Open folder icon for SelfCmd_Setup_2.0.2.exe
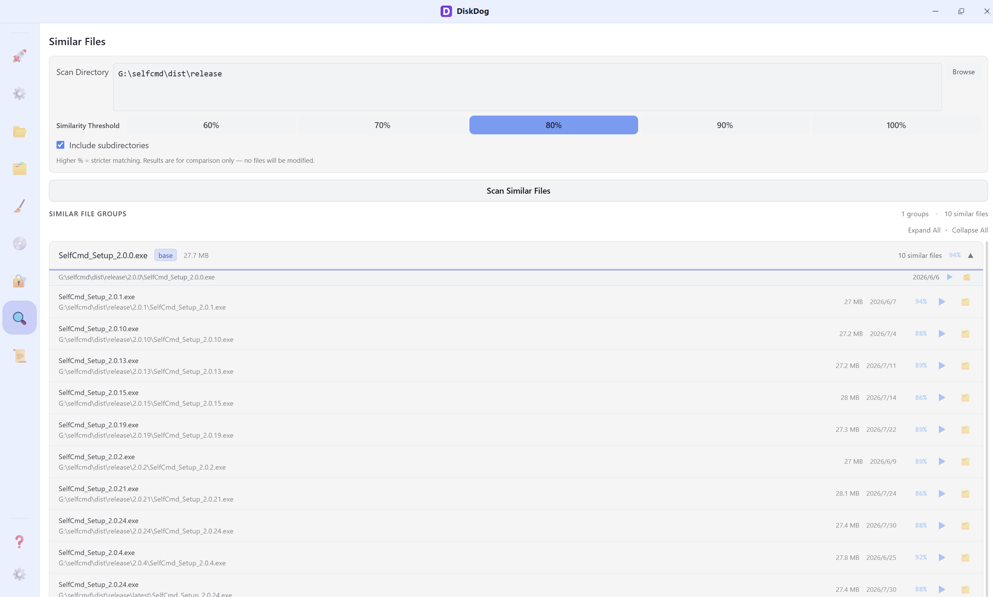 [x=965, y=461]
